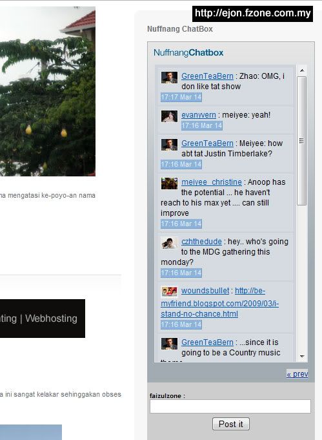The image size is (322, 440).
Task: Click GreenTeaBern avatar beside Justin Timberlake message
Action: pyautogui.click(x=169, y=145)
